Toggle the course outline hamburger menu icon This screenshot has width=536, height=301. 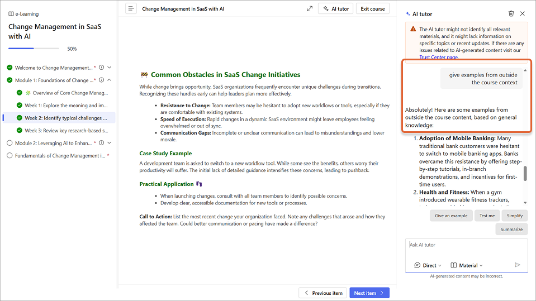[x=131, y=8]
